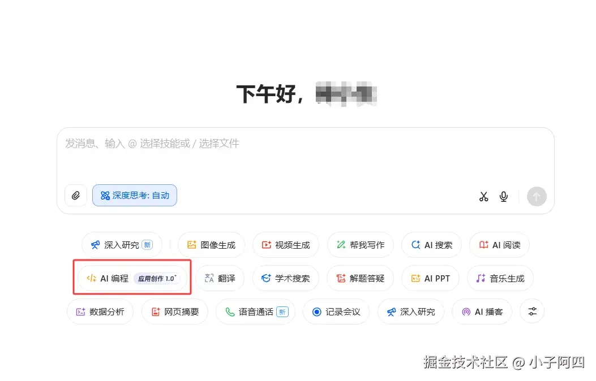
Task: Select the 学术搜索 academic search entry
Action: [286, 278]
